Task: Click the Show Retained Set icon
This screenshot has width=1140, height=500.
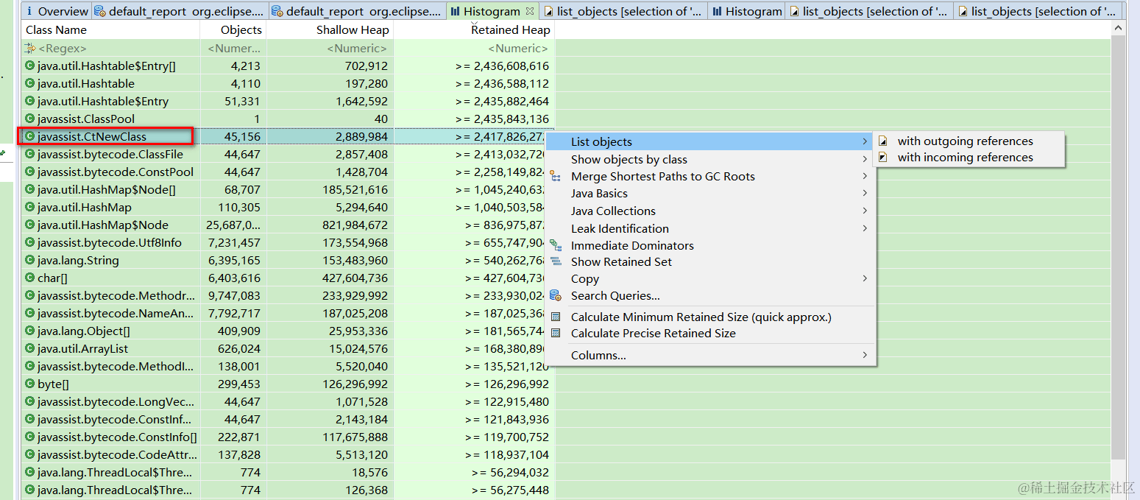Action: 556,261
